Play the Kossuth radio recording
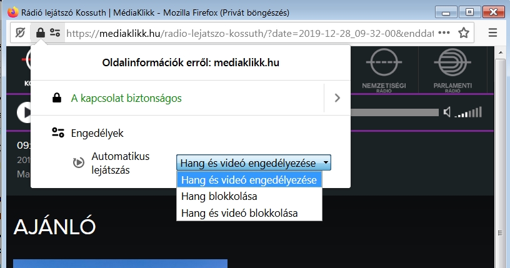The height and width of the screenshot is (268, 510). 24,112
